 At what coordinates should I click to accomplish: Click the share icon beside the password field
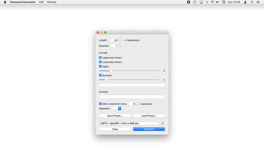[x=162, y=123]
